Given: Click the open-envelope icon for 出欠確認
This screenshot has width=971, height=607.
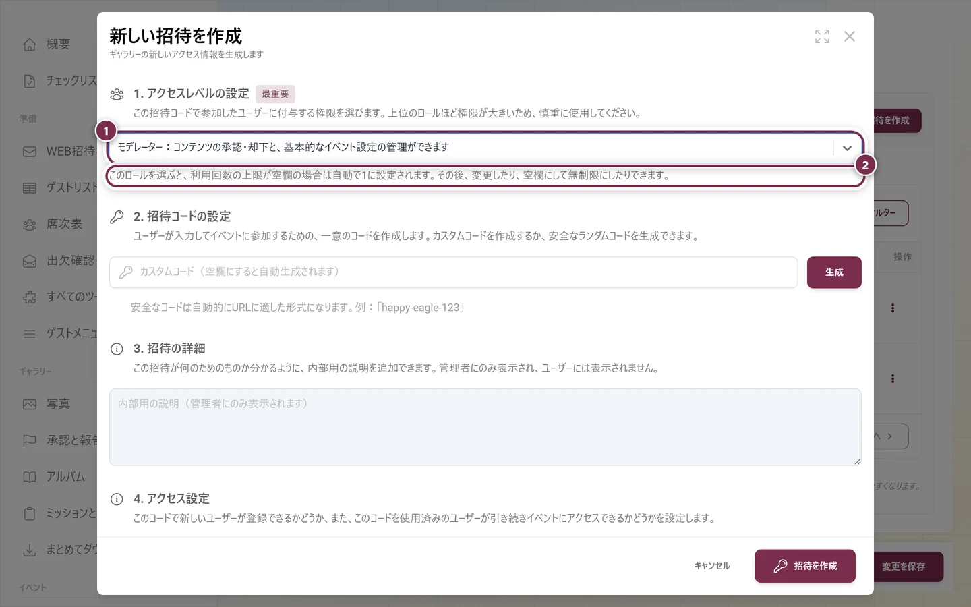Looking at the screenshot, I should [x=30, y=261].
